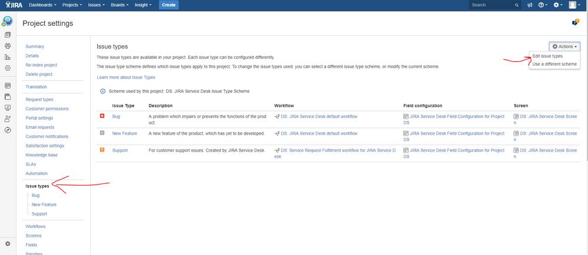Open Customer permissions settings
The image size is (588, 255).
tap(47, 109)
